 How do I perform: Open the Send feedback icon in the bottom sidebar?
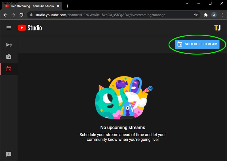9,154
